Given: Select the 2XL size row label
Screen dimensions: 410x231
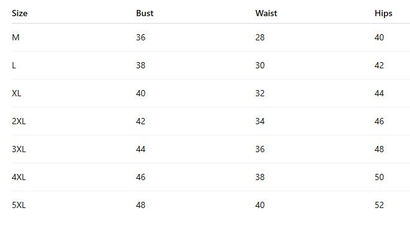Looking at the screenshot, I should (19, 121).
